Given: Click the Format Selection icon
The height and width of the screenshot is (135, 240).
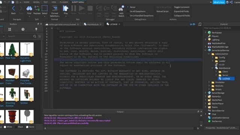Looking at the screenshot, I should pos(55,9).
